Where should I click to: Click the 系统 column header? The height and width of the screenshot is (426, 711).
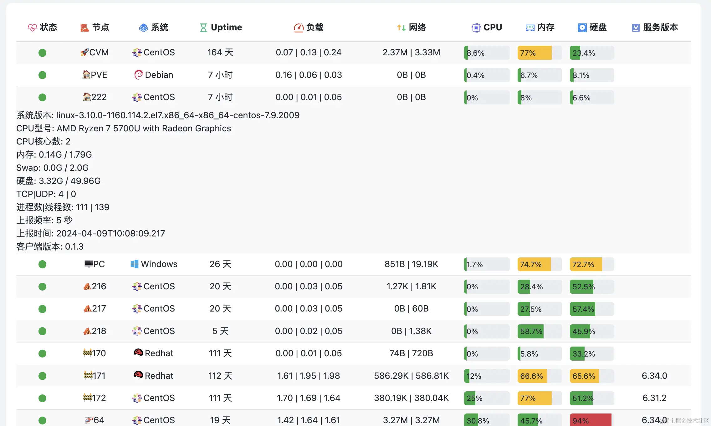pyautogui.click(x=159, y=28)
